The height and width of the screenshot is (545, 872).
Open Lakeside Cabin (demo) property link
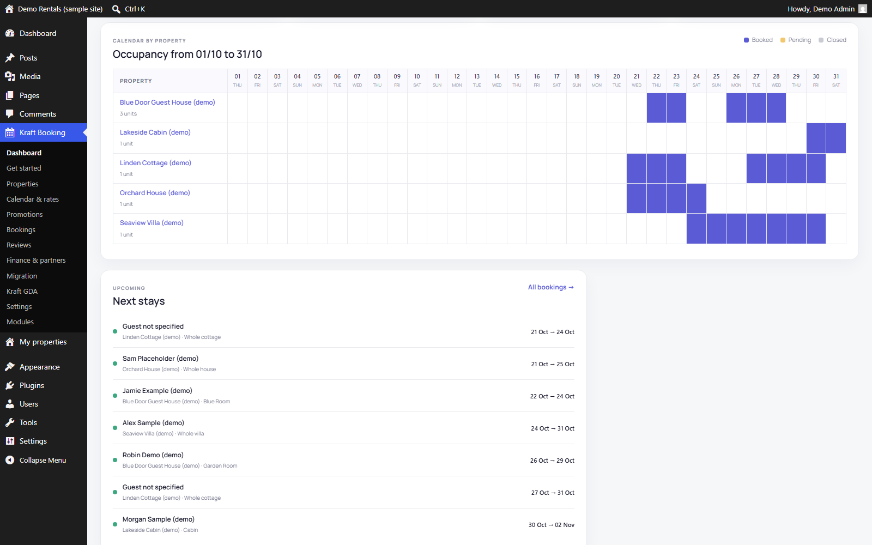[x=155, y=132]
